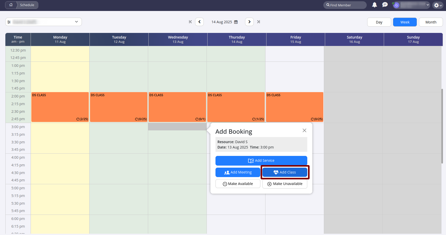Go to next week arrow

point(249,22)
